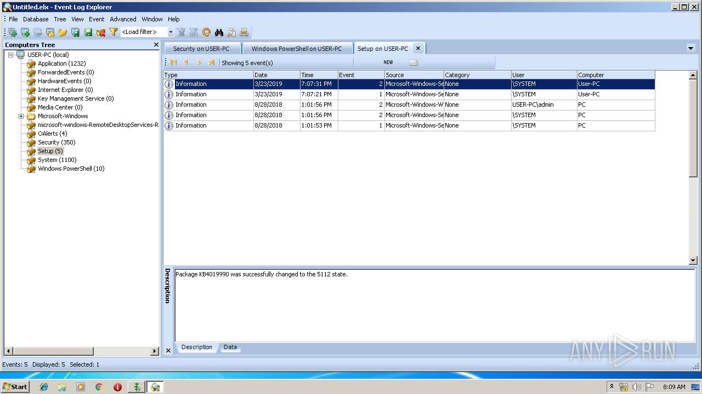The width and height of the screenshot is (702, 394).
Task: Select Media Center (0) log
Action: pos(60,107)
